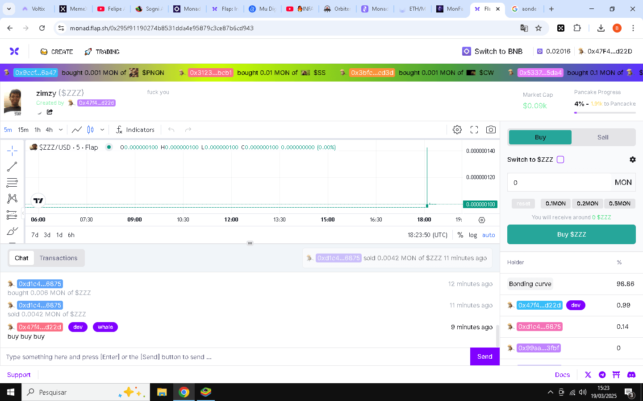The image size is (643, 401).
Task: Click the share icon under token name
Action: [50, 112]
